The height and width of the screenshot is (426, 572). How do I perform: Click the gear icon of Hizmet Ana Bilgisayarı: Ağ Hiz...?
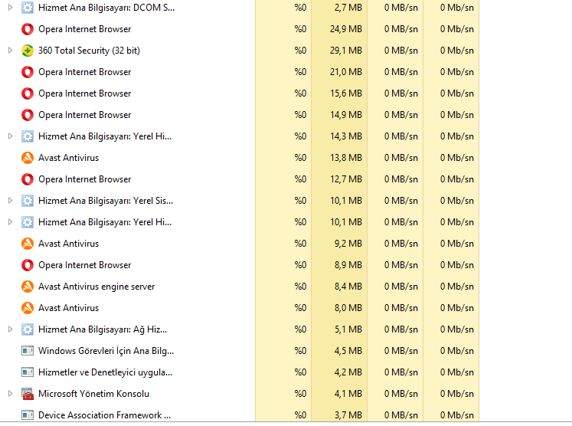pos(28,329)
